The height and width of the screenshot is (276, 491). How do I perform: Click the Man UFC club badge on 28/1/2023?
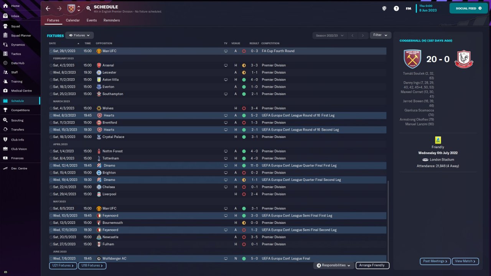[99, 51]
